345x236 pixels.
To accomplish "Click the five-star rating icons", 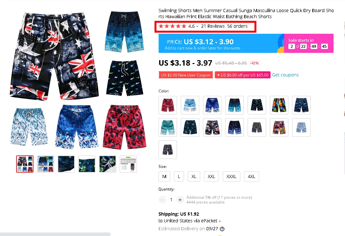I will pyautogui.click(x=172, y=26).
